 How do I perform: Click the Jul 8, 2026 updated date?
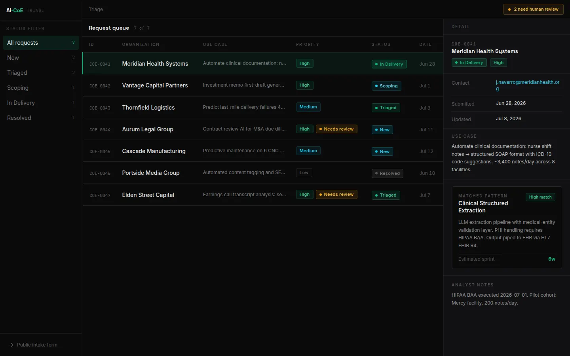pos(508,119)
